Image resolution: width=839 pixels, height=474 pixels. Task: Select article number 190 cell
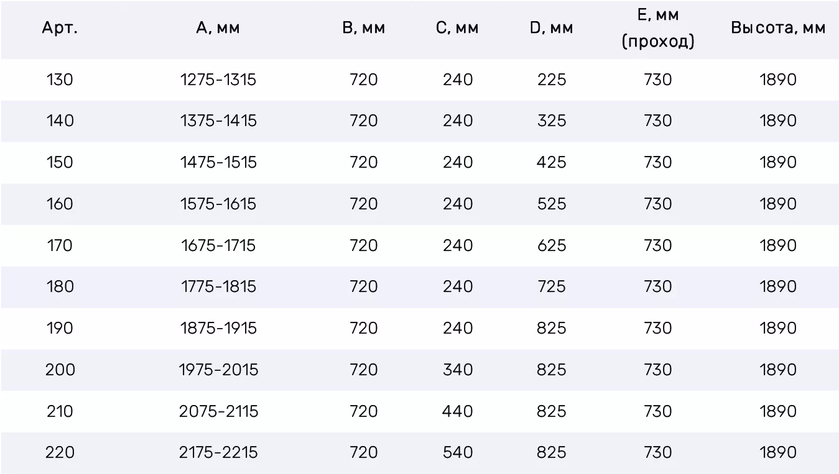[60, 328]
